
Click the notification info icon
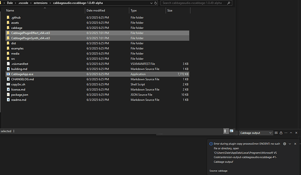[x=211, y=144]
